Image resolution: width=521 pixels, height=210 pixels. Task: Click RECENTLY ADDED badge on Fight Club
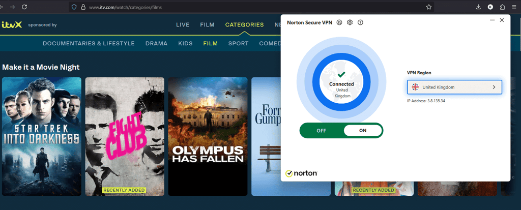124,190
